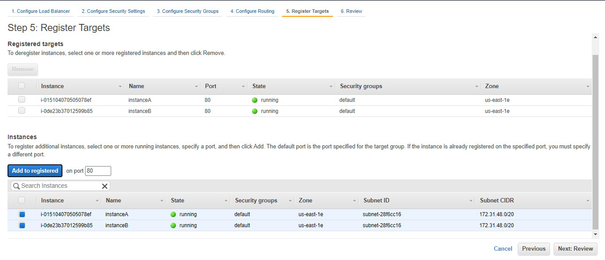Go to the Configure Routing step tab
605x260 pixels.
[x=252, y=11]
